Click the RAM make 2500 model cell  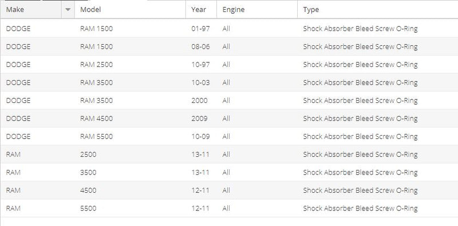(x=88, y=154)
